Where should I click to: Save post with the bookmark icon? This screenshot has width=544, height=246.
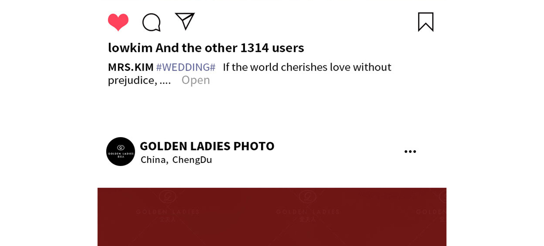[426, 22]
